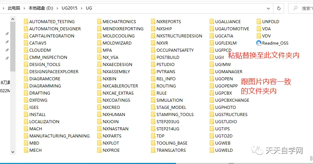
Task: Expand chevron before 此电脑 in breadcrumb
Action: (4, 8)
